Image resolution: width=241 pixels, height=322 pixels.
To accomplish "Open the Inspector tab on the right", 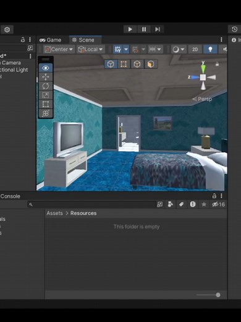I will (x=236, y=40).
